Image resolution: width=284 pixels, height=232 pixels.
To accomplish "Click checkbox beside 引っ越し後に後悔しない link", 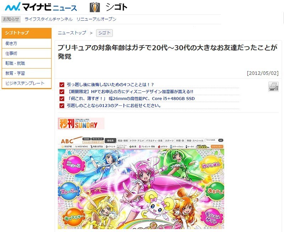I will [62, 85].
